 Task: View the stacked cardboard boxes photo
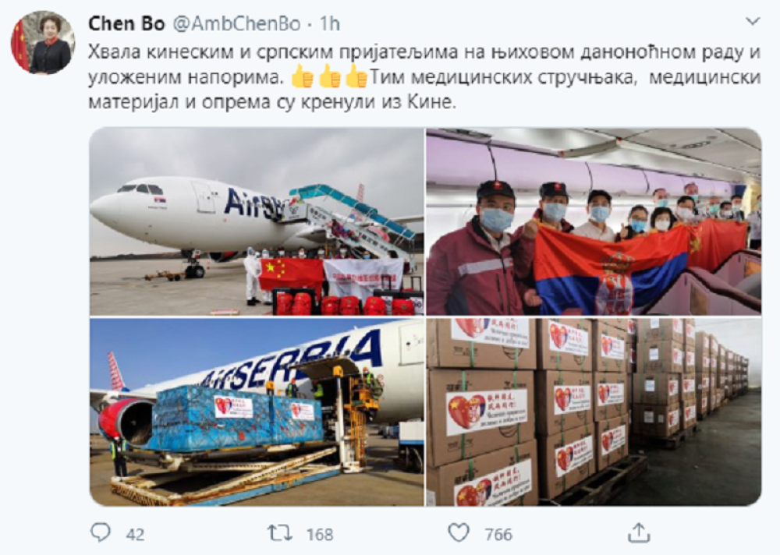(x=594, y=412)
